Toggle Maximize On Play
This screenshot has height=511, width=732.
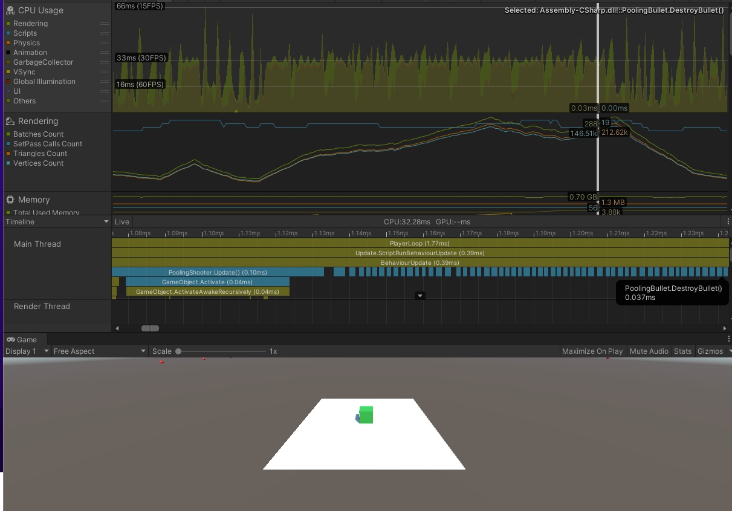592,351
